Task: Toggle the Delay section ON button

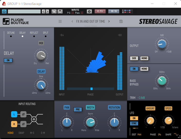Action: click(8, 60)
